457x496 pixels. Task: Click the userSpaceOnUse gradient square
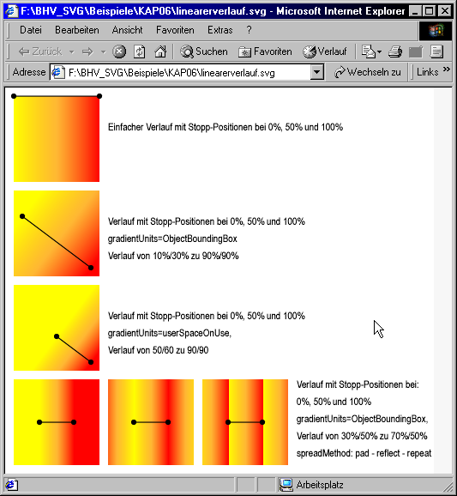pyautogui.click(x=57, y=328)
